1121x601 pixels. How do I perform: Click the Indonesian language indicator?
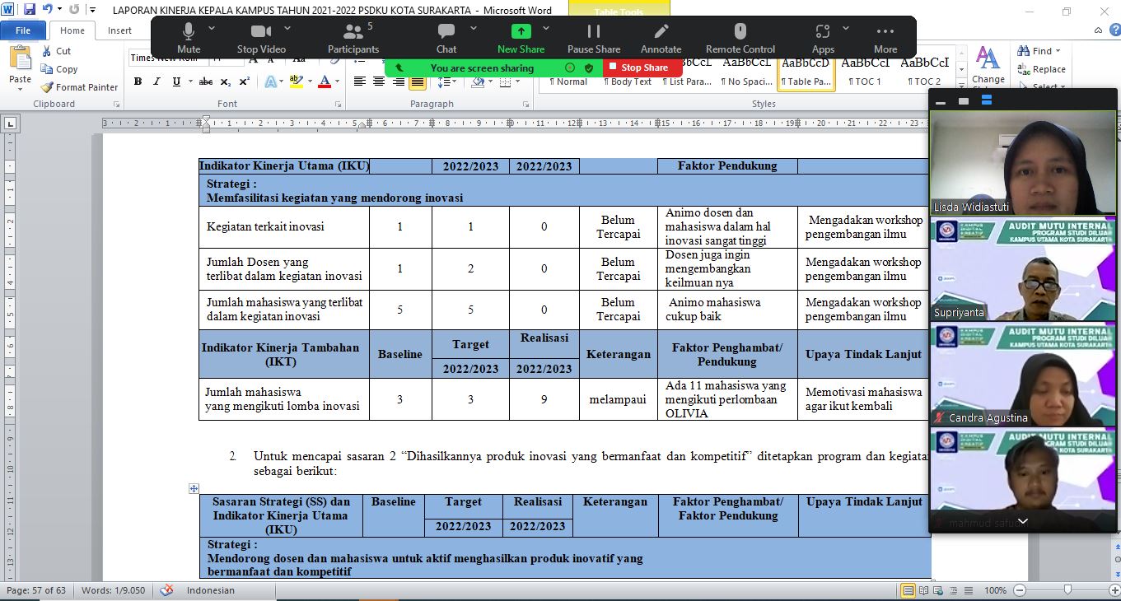211,590
